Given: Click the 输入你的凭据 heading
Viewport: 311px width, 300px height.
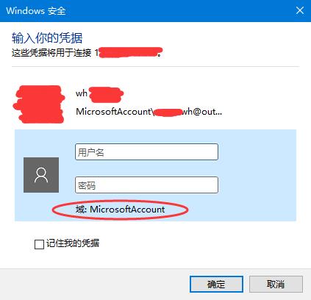Looking at the screenshot, I should click(47, 37).
